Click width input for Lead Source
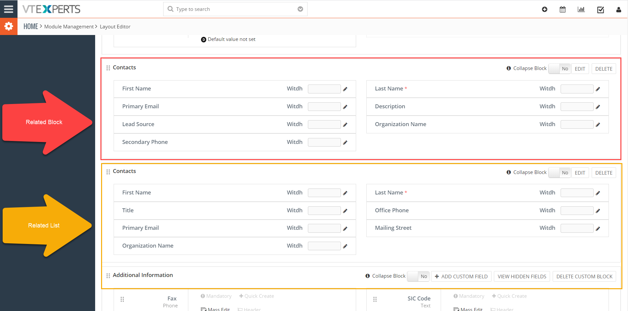 tap(324, 124)
